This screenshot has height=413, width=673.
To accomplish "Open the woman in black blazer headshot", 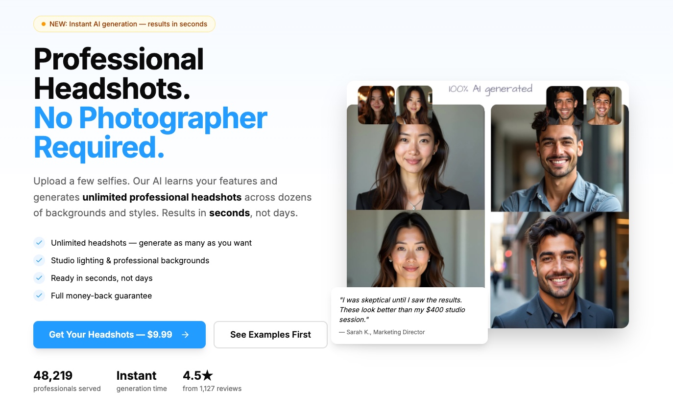I will [x=416, y=158].
